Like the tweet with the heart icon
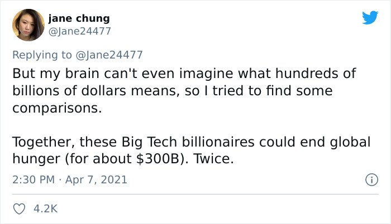This screenshot has width=391, height=224. (19, 209)
